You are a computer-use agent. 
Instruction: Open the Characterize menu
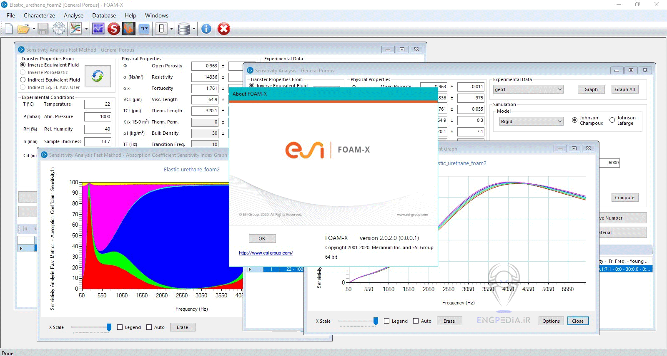[x=39, y=15]
